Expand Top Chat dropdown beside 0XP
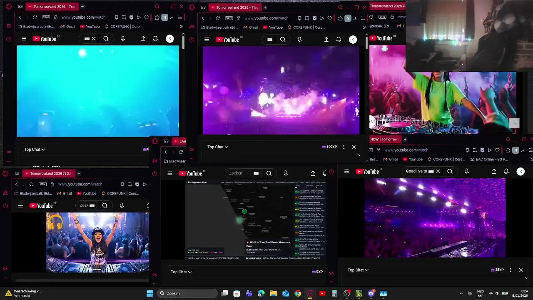Screen dimensions: 533x300 pyautogui.click(x=181, y=272)
